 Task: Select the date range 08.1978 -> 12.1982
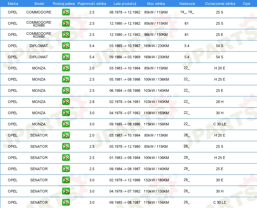(125, 12)
